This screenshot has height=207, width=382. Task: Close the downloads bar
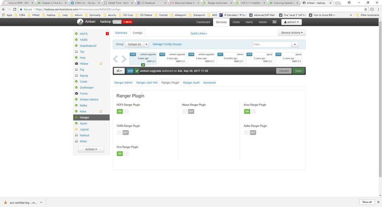pyautogui.click(x=378, y=202)
